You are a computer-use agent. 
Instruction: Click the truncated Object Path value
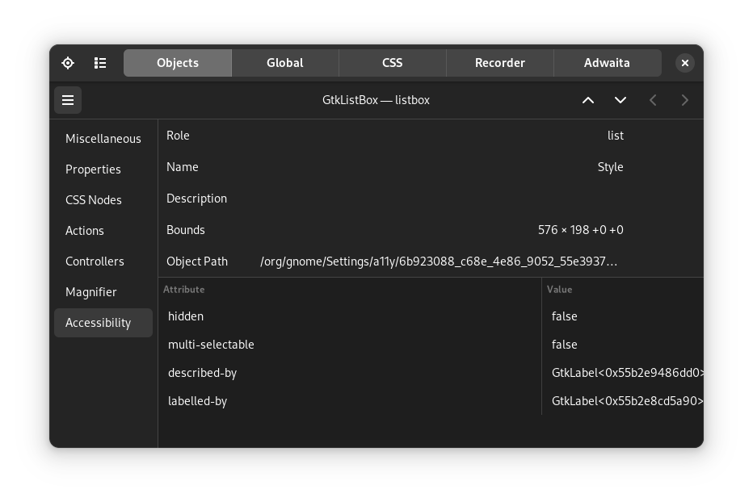point(439,261)
